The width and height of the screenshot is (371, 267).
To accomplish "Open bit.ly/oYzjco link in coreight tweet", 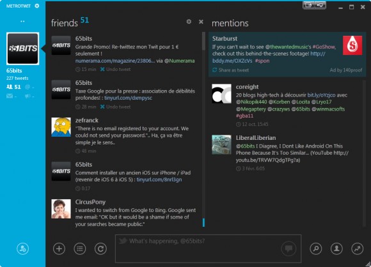I will 321,95.
